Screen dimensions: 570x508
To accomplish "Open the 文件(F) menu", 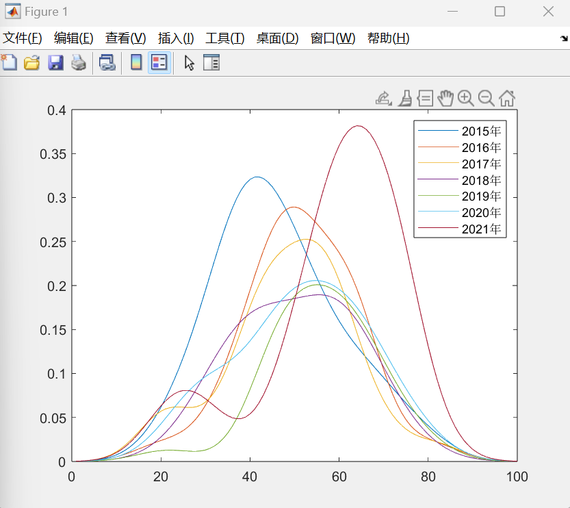I will 22,38.
